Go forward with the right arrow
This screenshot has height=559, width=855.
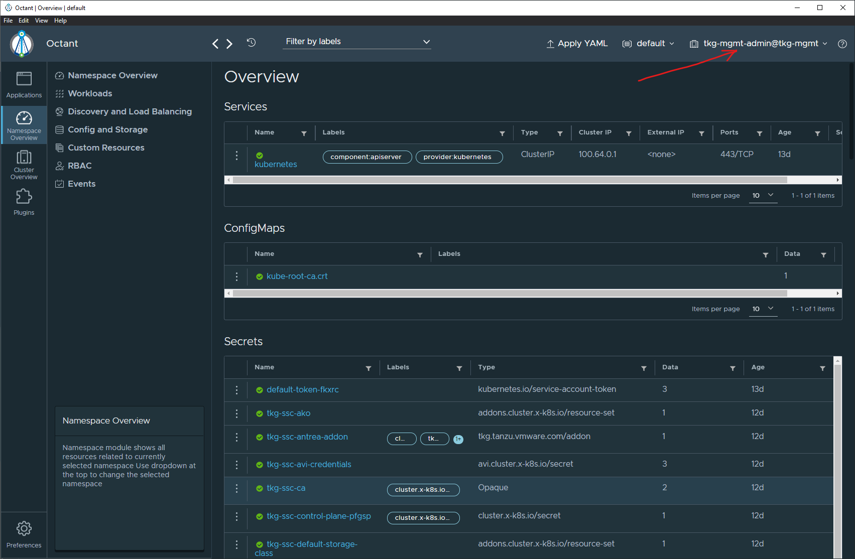[229, 44]
